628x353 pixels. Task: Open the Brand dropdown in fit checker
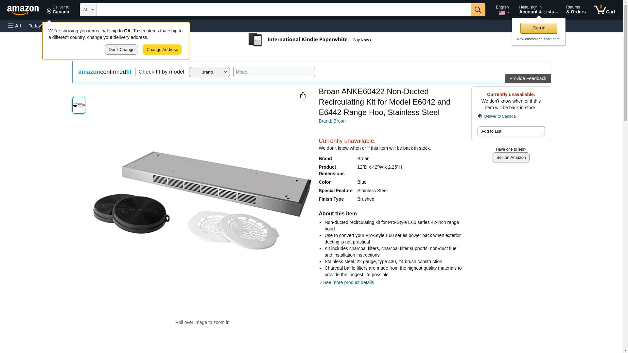[209, 72]
